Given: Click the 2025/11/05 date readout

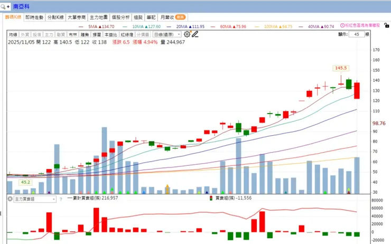Looking at the screenshot, I should pyautogui.click(x=22, y=42).
